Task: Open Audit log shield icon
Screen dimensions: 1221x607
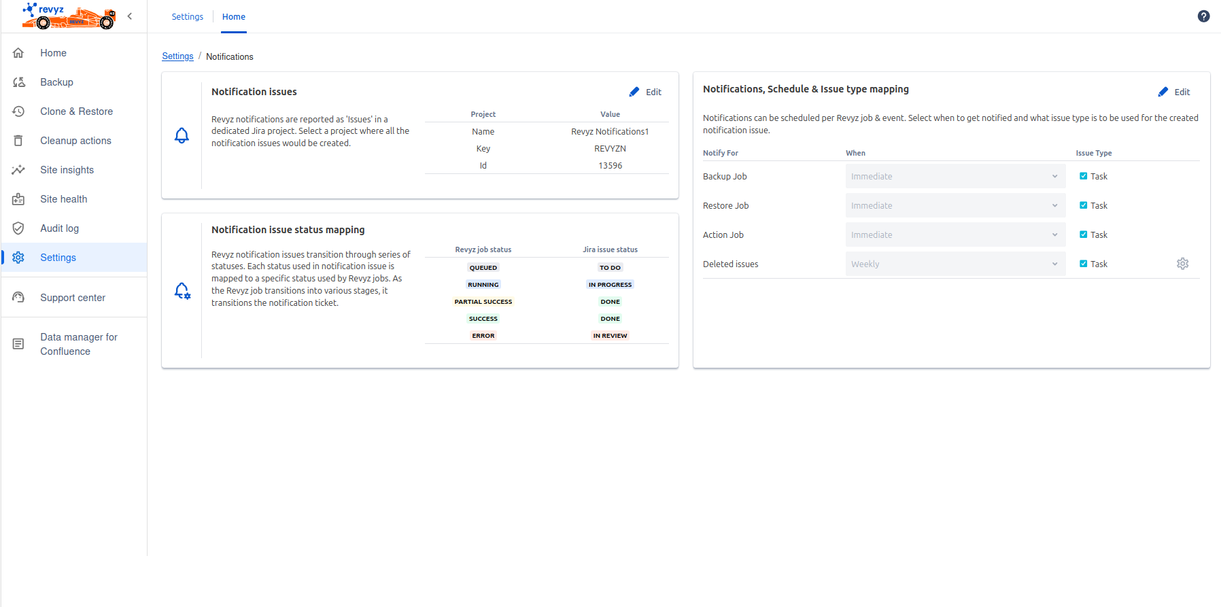Action: tap(19, 228)
